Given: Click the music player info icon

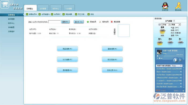Looking at the screenshot, I should point(158,58).
